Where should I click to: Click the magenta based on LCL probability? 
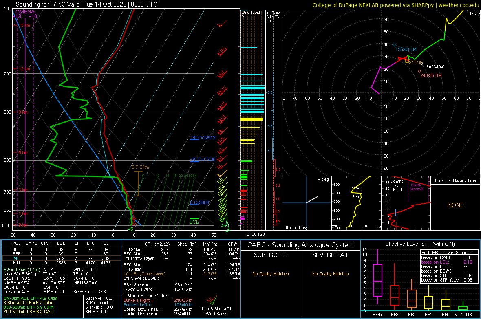[447, 262]
